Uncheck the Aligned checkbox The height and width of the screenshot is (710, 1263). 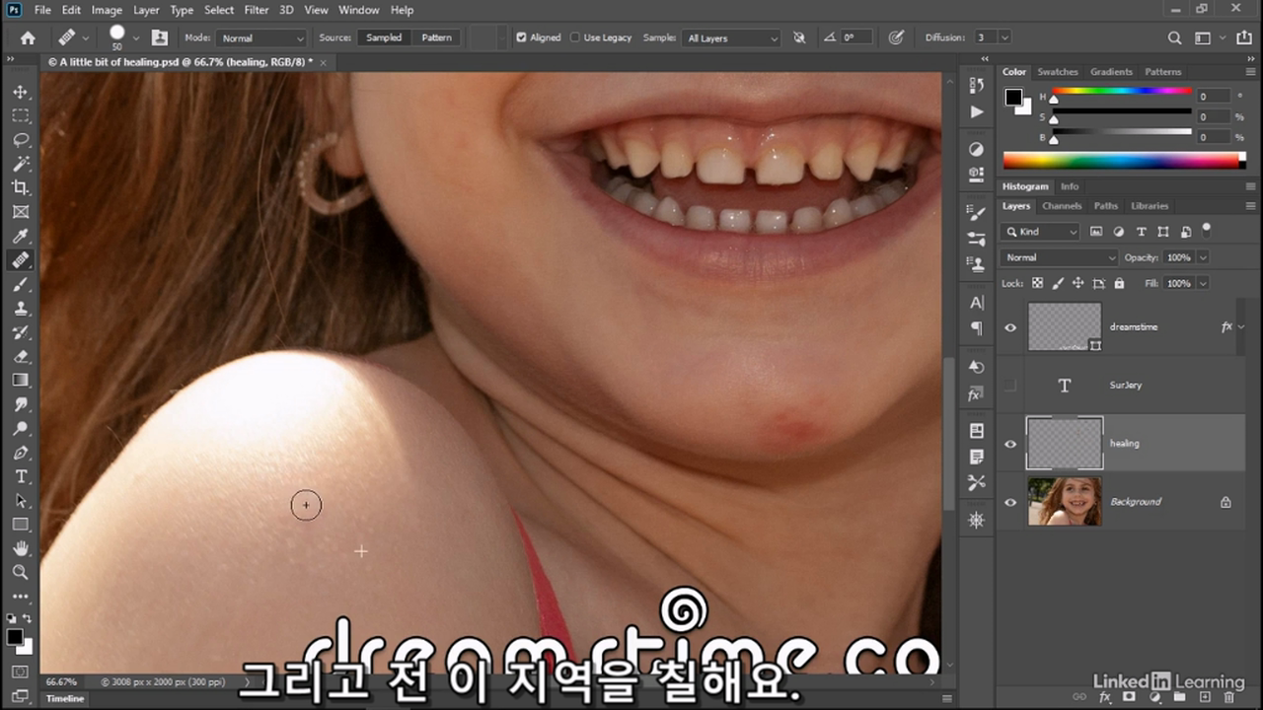(521, 37)
